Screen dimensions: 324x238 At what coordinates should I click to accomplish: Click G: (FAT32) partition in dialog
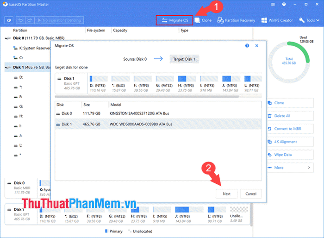[x=165, y=83]
